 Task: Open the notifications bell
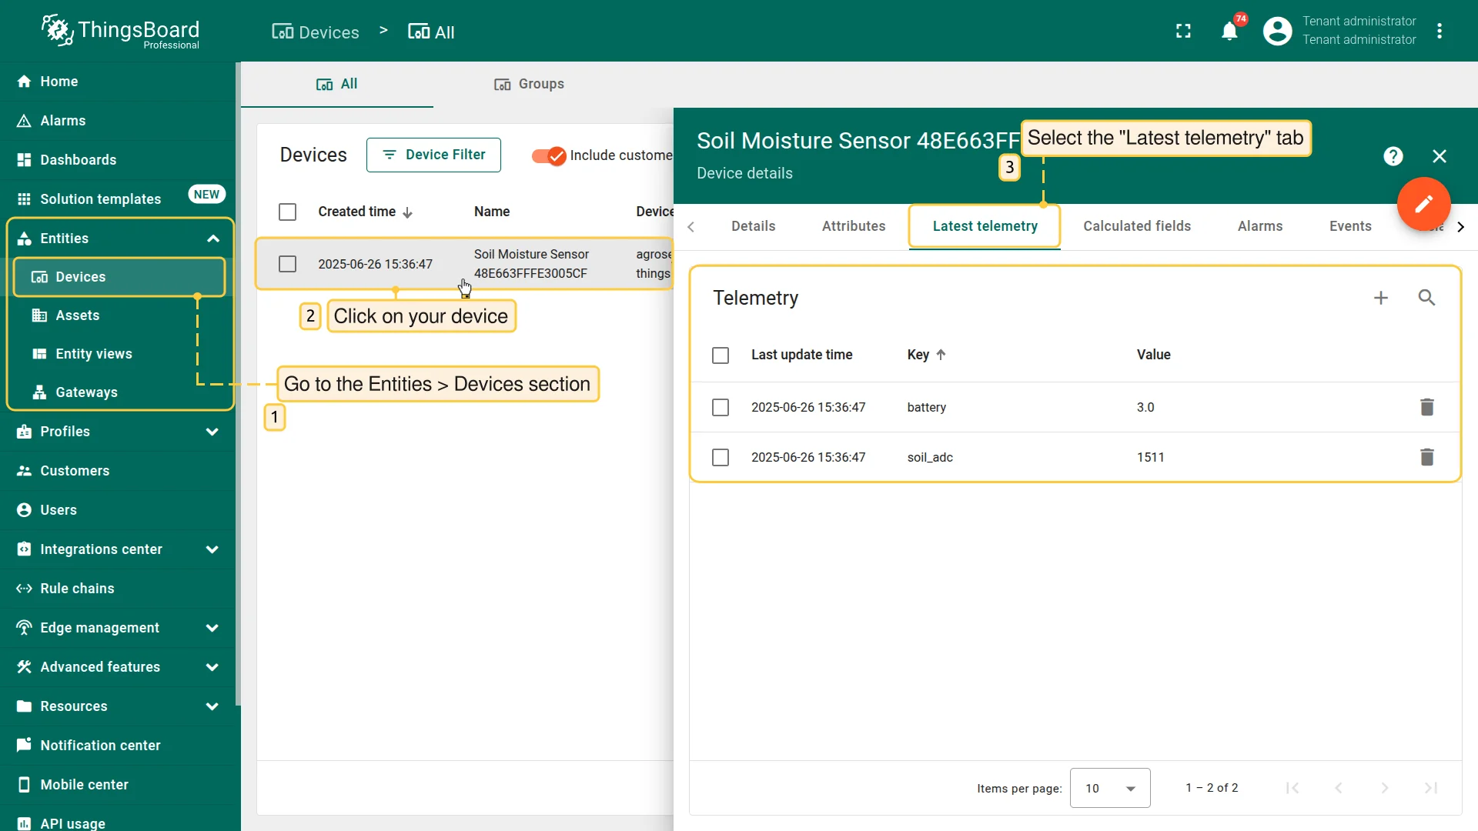(x=1229, y=31)
